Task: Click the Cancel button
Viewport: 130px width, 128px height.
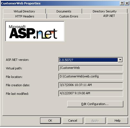Action: [x=73, y=121]
